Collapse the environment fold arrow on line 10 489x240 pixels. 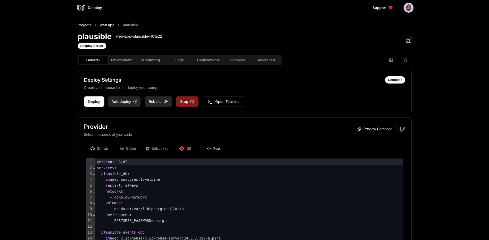point(94,215)
